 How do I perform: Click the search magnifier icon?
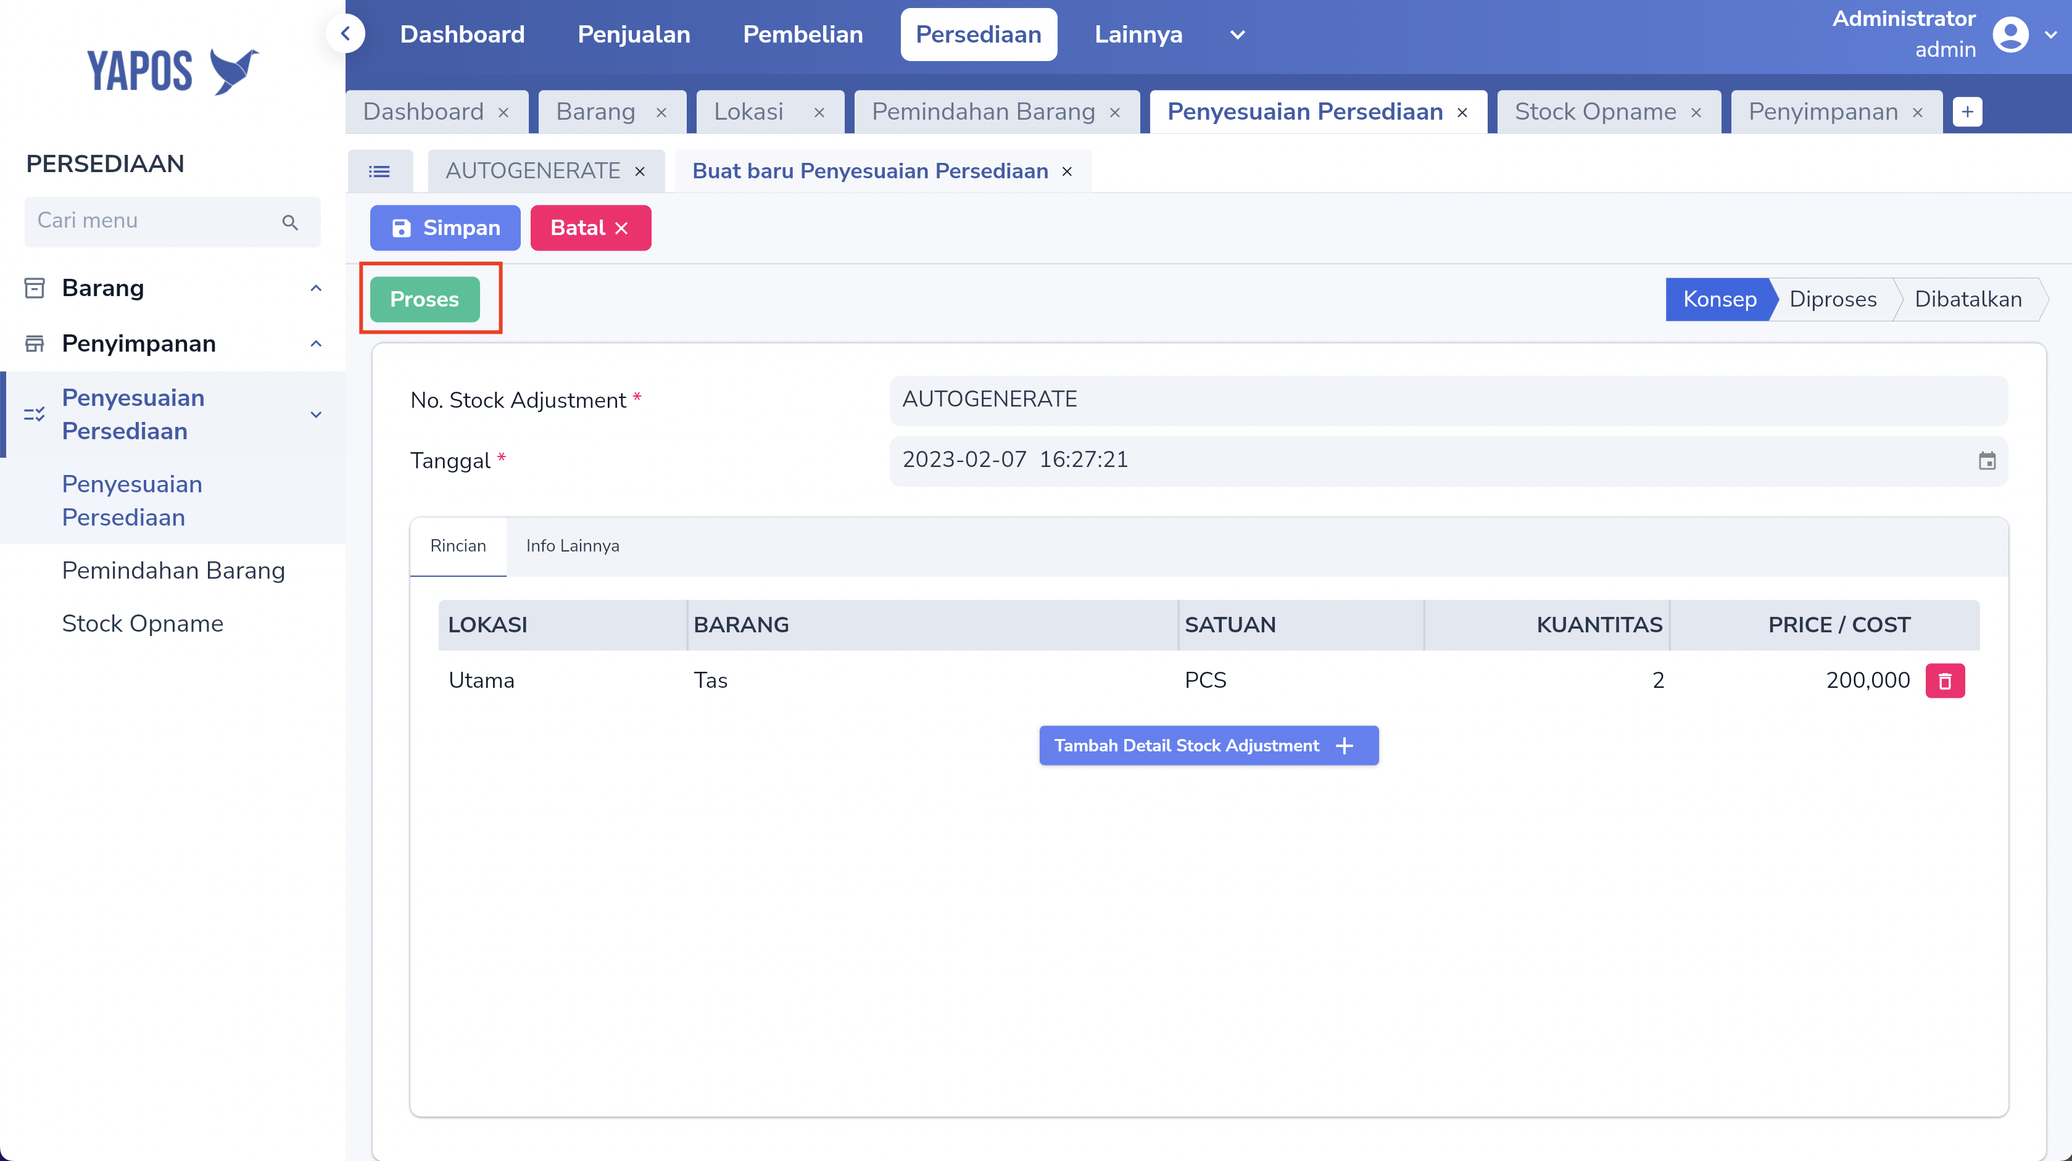[291, 222]
